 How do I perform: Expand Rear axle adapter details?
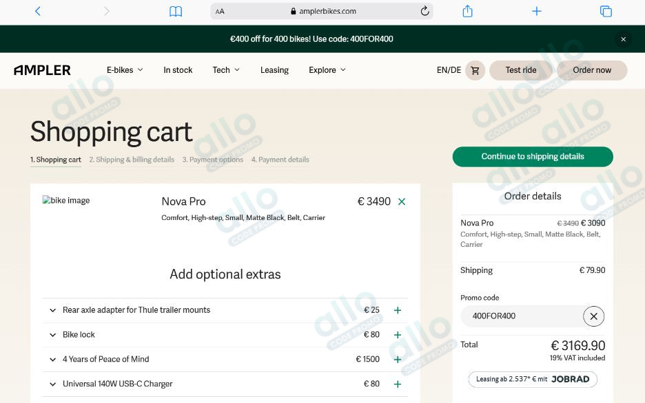52,310
